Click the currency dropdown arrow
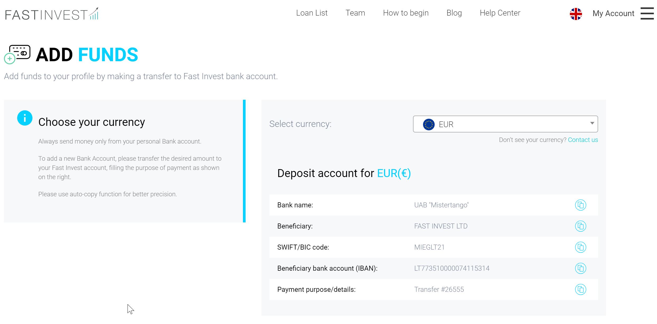The image size is (657, 324). tap(592, 123)
